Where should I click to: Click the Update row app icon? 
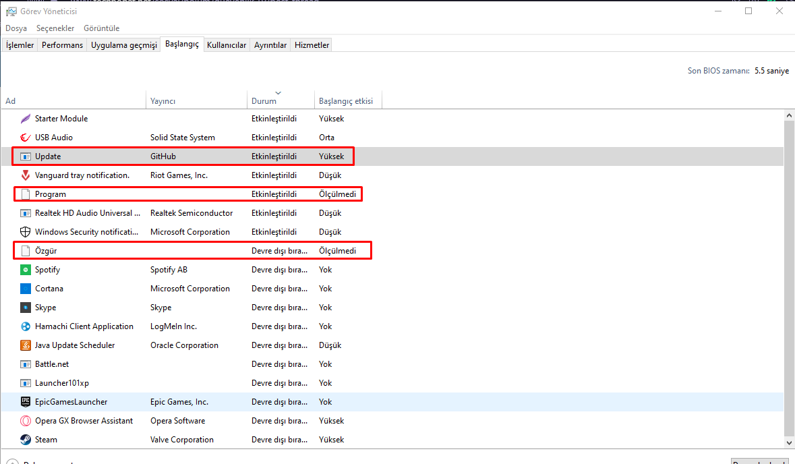pyautogui.click(x=26, y=156)
